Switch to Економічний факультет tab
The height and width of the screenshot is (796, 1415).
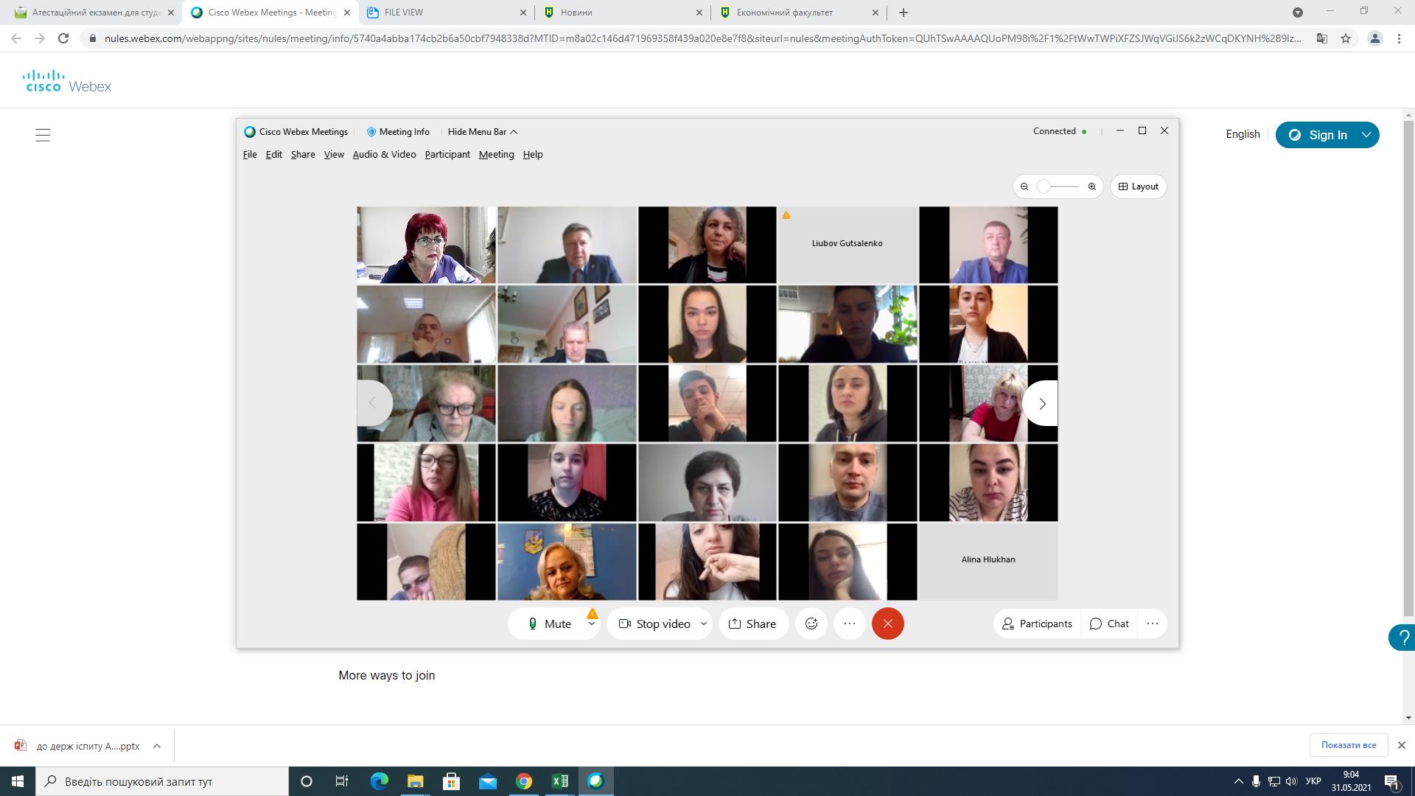pyautogui.click(x=799, y=13)
